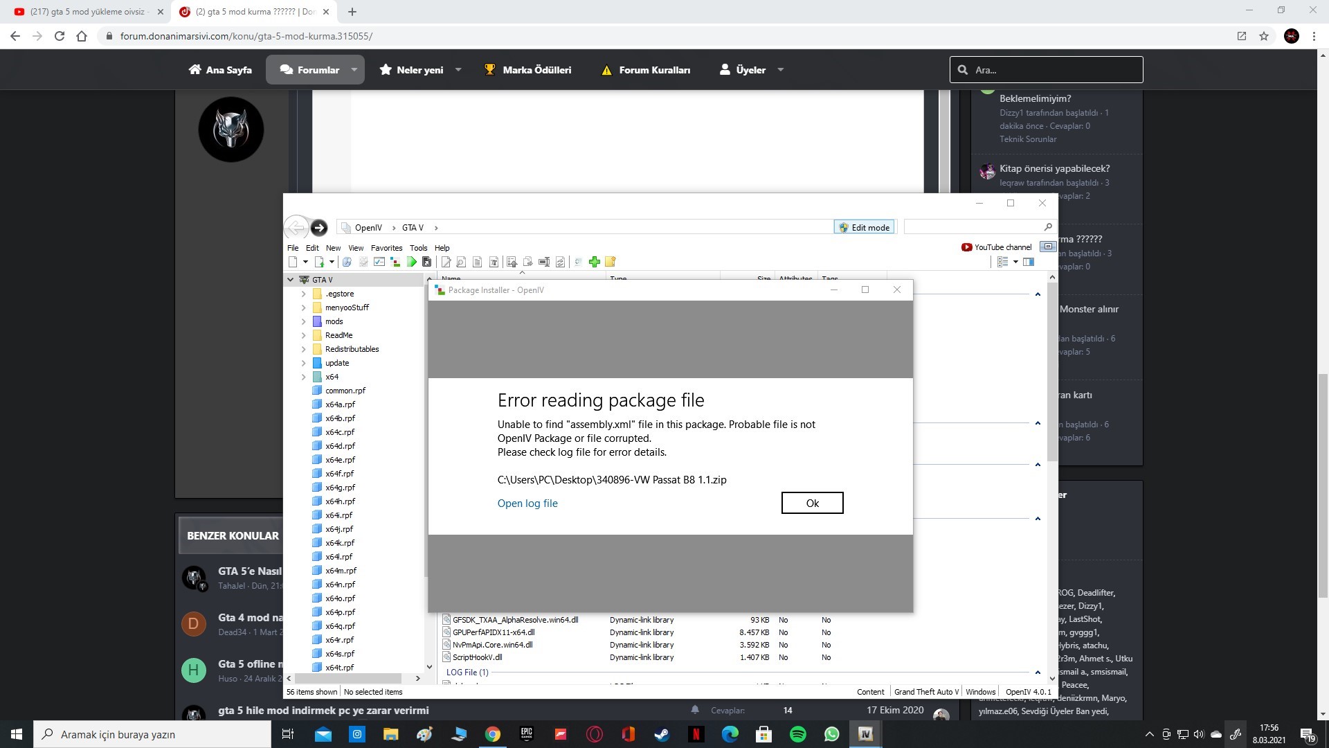This screenshot has height=748, width=1329.
Task: Expand the update folder tree node
Action: [303, 363]
